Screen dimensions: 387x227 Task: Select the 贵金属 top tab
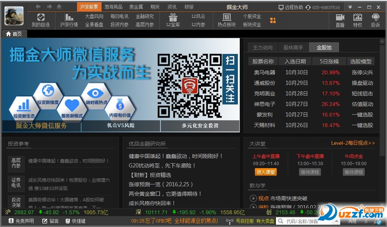(136, 7)
